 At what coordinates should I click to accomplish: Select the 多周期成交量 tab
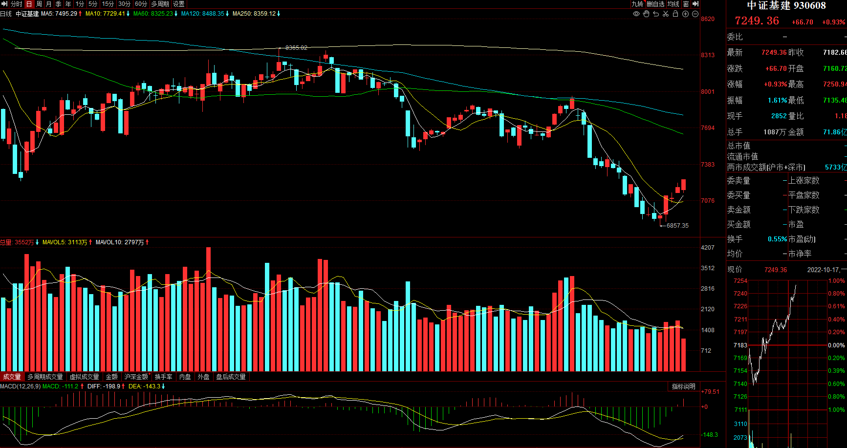point(45,377)
